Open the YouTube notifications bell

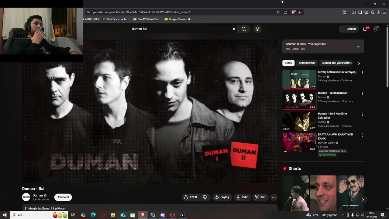click(365, 29)
